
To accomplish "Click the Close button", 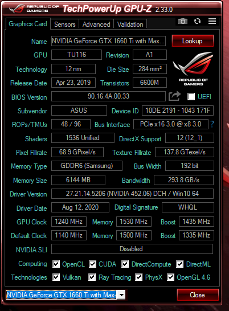I will point(198,294).
